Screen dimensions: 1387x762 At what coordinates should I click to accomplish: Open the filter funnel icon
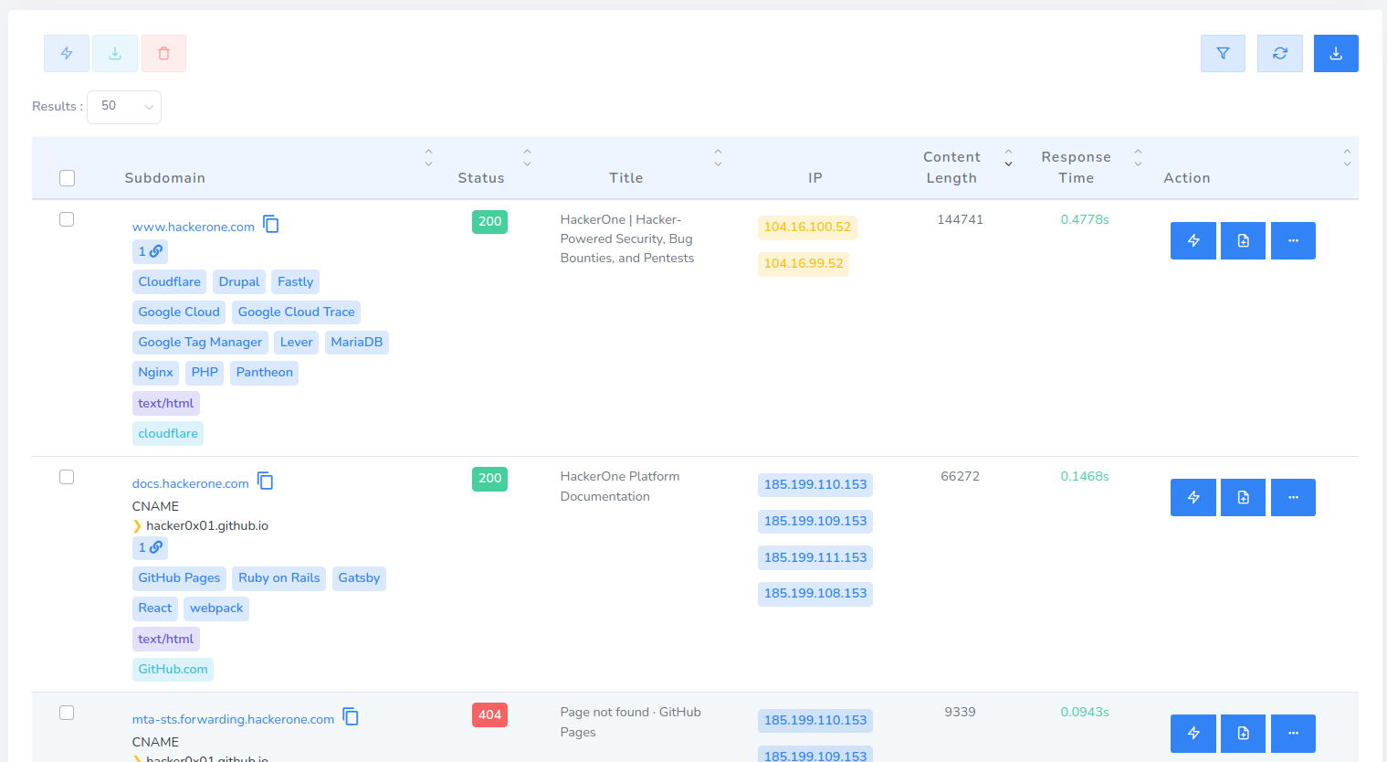(x=1223, y=54)
